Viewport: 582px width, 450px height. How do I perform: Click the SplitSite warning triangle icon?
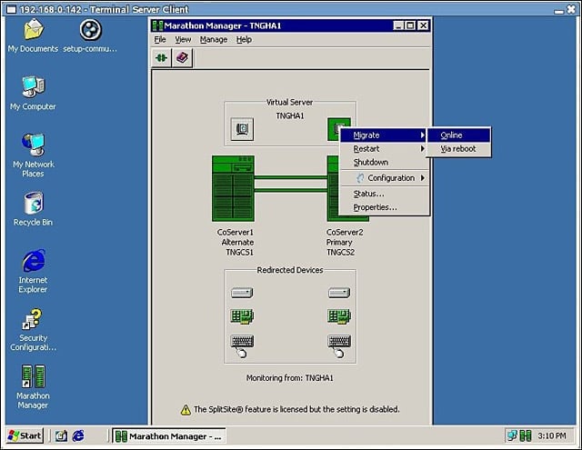pos(186,410)
